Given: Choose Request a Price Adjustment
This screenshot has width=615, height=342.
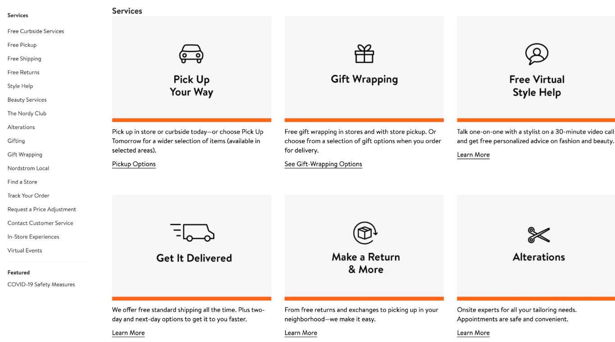Looking at the screenshot, I should click(42, 209).
